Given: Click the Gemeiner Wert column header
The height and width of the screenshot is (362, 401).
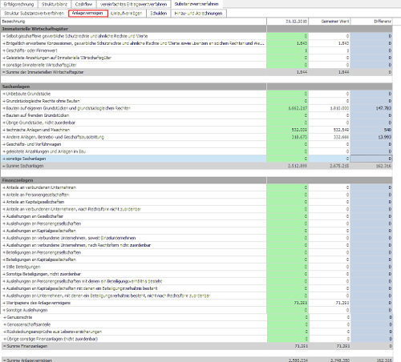Looking at the screenshot, I should click(330, 22).
